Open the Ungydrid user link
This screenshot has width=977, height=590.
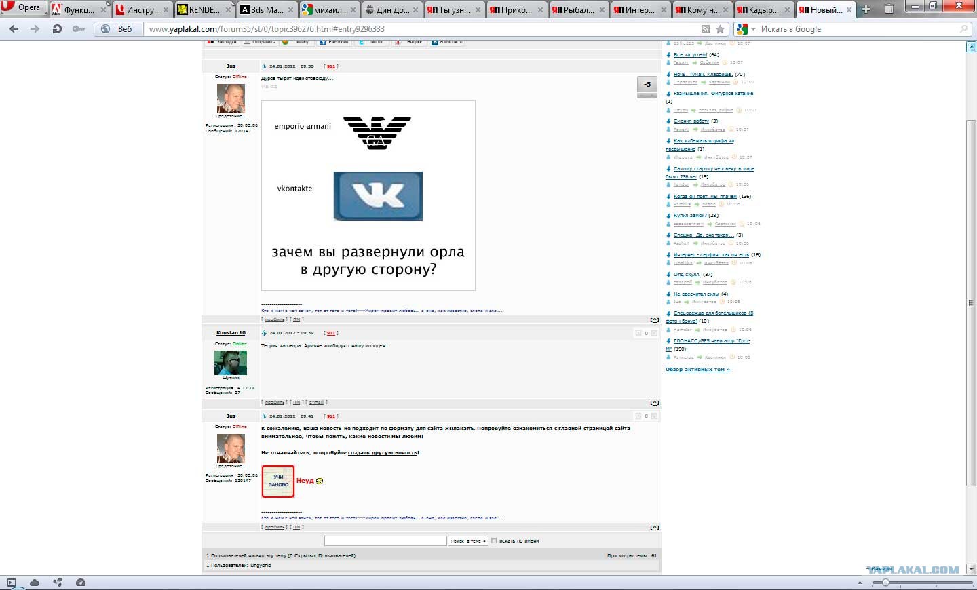tap(261, 565)
